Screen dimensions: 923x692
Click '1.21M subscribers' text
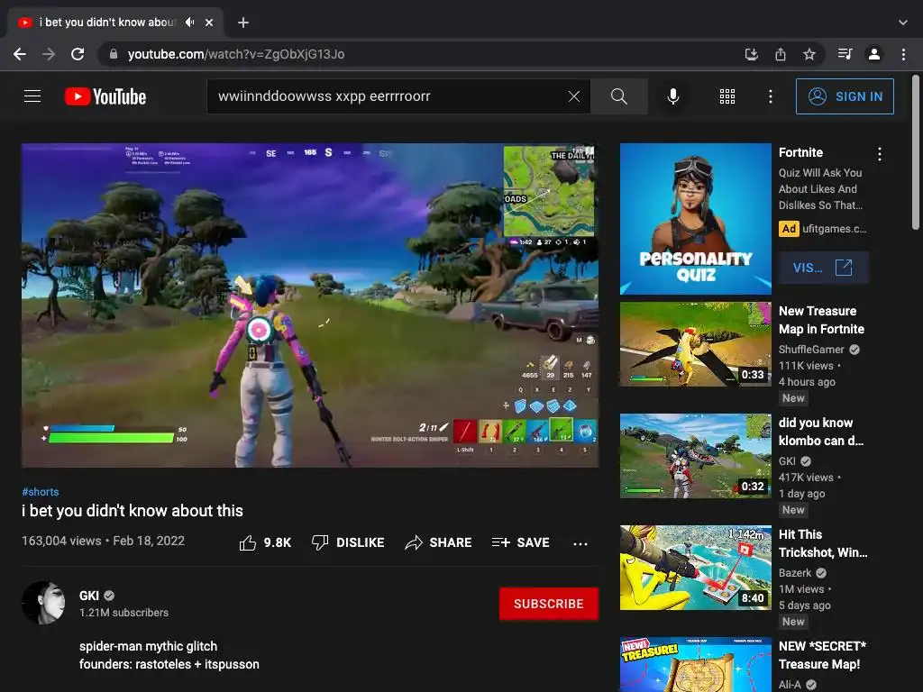click(x=124, y=613)
